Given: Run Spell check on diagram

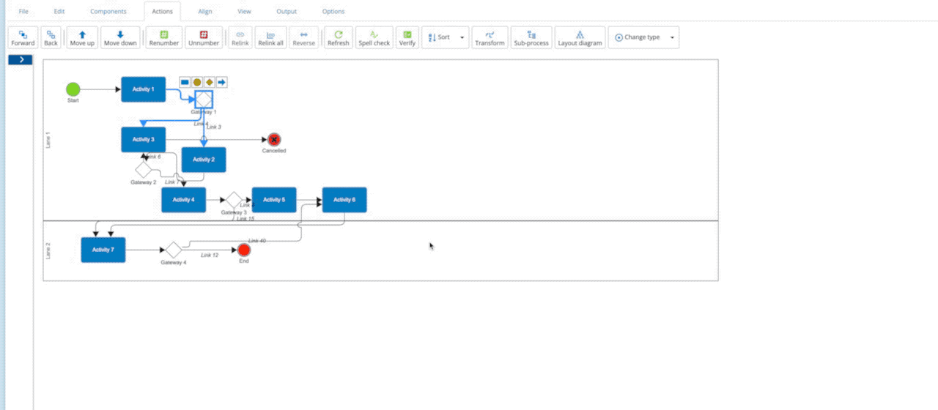Looking at the screenshot, I should (374, 38).
